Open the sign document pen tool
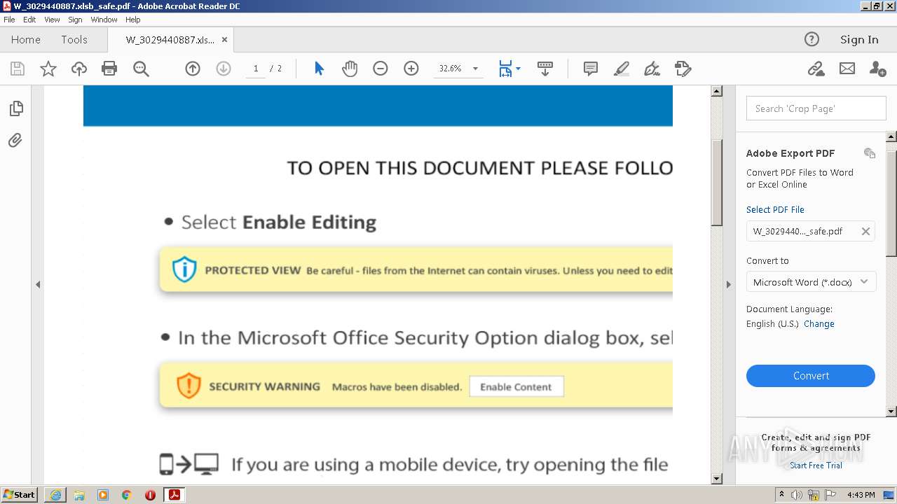897x504 pixels. pos(652,69)
